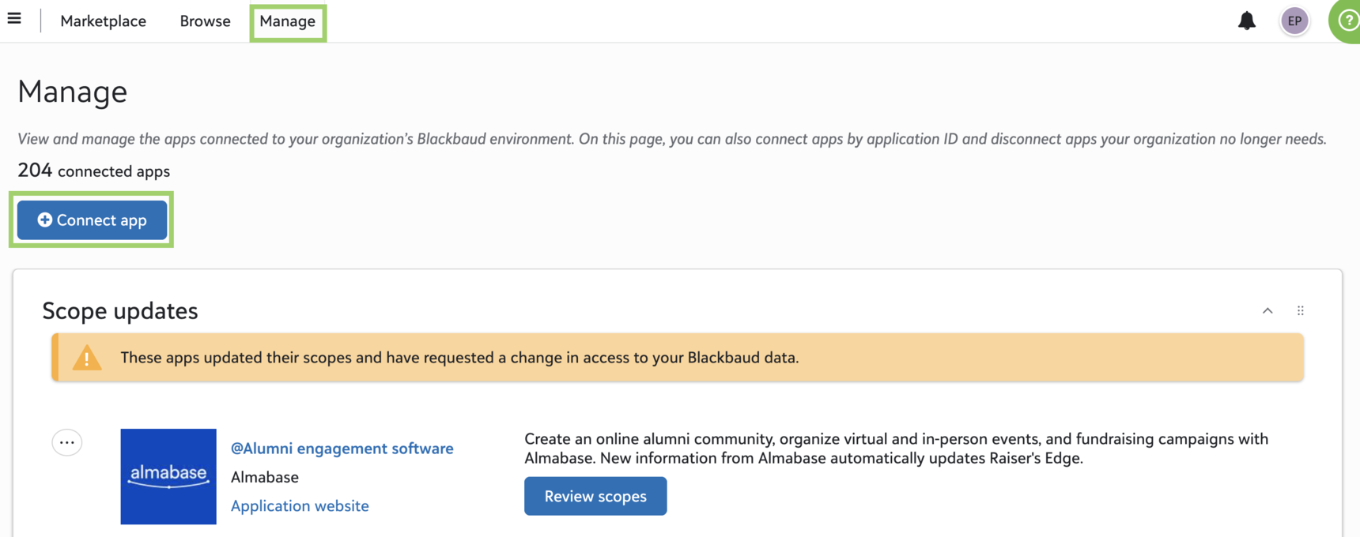This screenshot has width=1360, height=537.
Task: Click the warning triangle icon in the banner
Action: coord(87,358)
